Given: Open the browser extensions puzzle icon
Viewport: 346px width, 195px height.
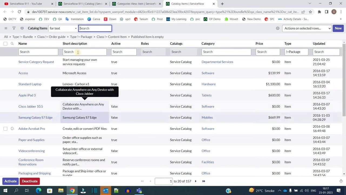Looking at the screenshot, I should click(x=319, y=12).
